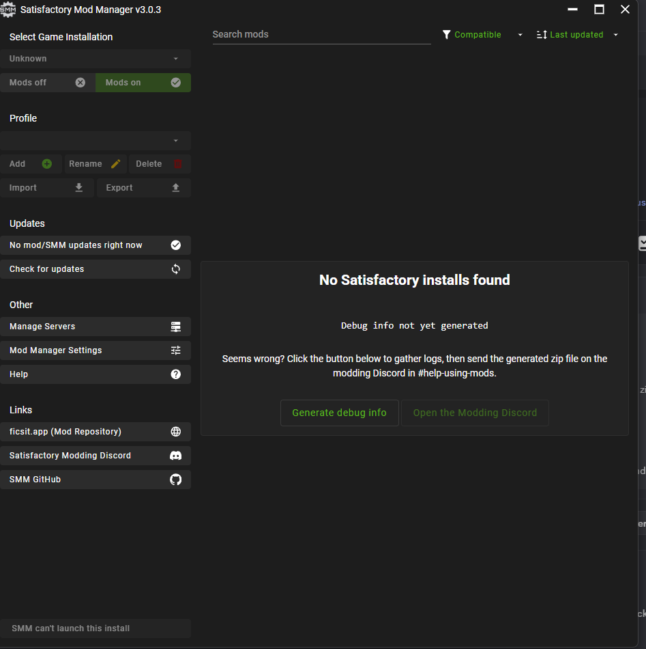The height and width of the screenshot is (649, 646).
Task: Click the refresh icon on Check for updates
Action: [176, 269]
